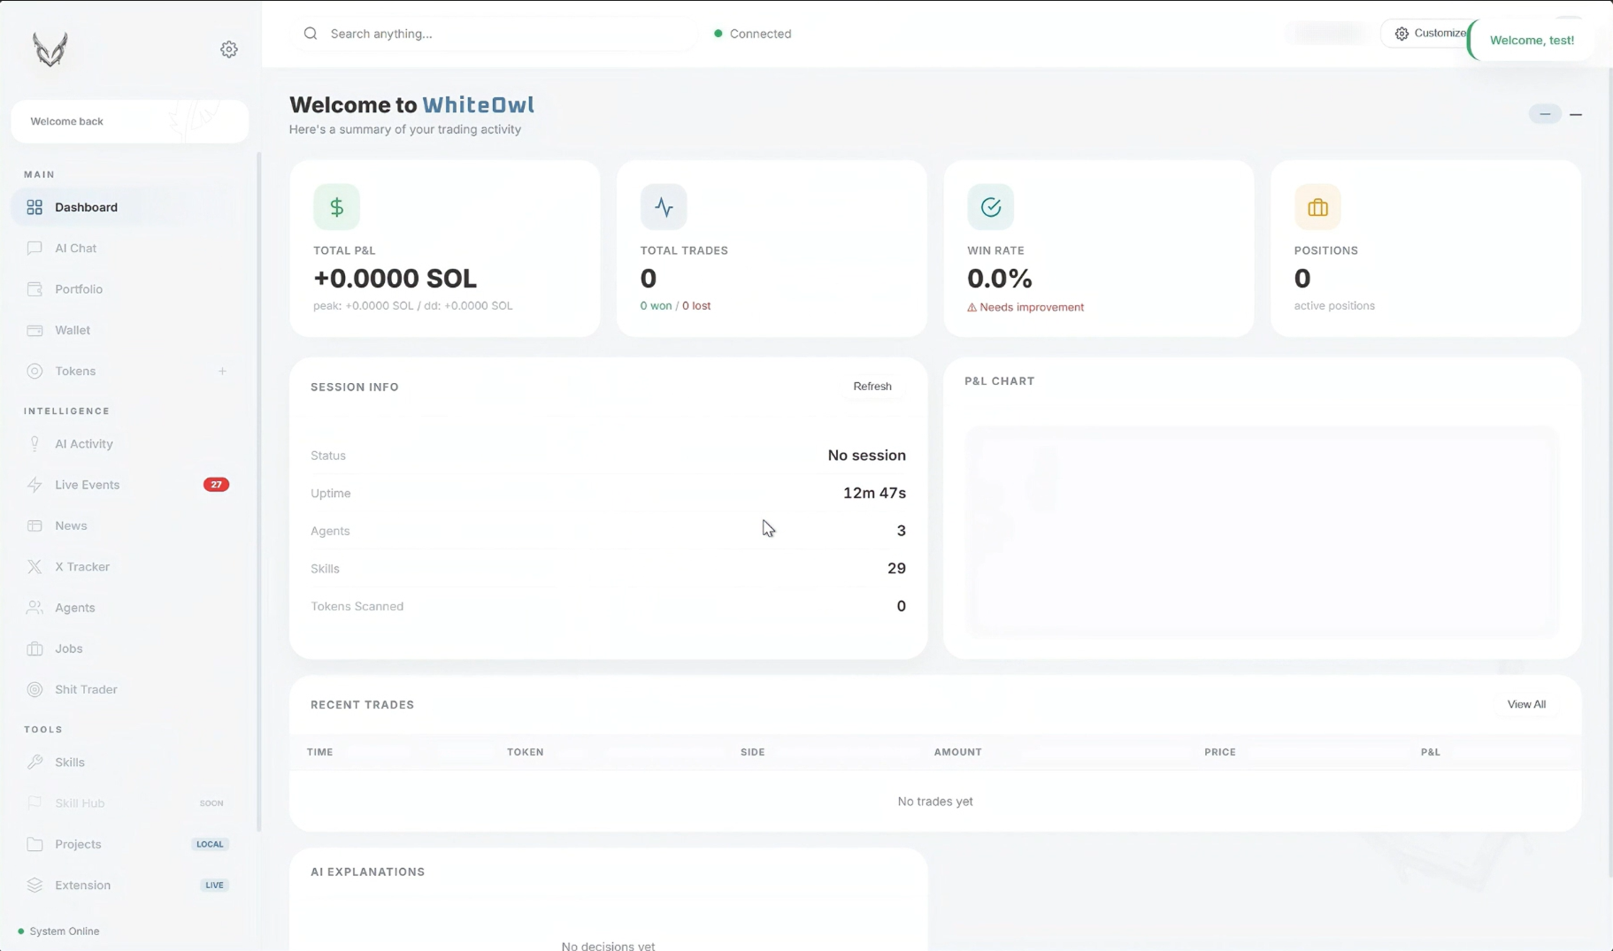The image size is (1613, 951).
Task: Click the checkmark icon on Win Rate card
Action: pos(991,207)
